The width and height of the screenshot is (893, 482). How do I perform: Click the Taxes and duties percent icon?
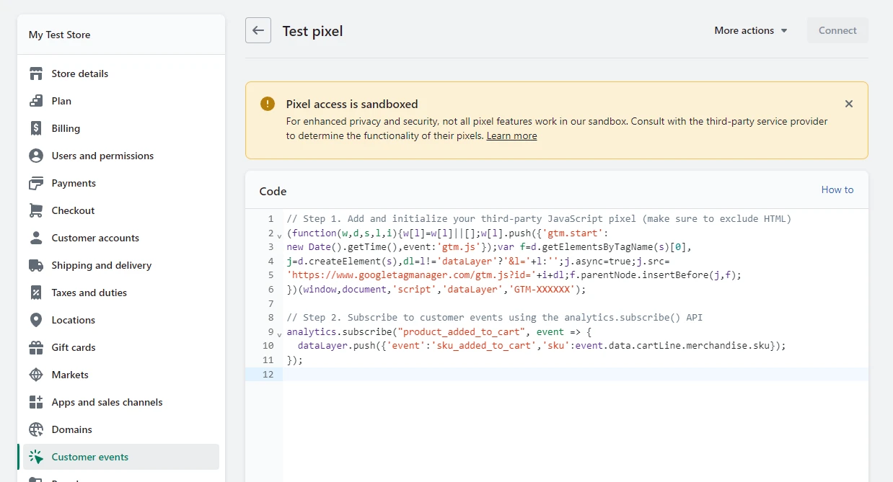pyautogui.click(x=36, y=293)
